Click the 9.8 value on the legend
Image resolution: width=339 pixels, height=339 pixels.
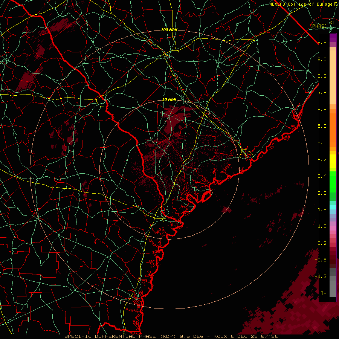[x=322, y=43]
